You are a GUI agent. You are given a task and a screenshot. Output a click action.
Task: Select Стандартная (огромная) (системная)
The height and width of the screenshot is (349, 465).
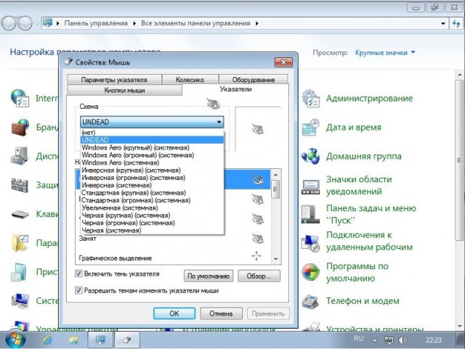pyautogui.click(x=152, y=200)
